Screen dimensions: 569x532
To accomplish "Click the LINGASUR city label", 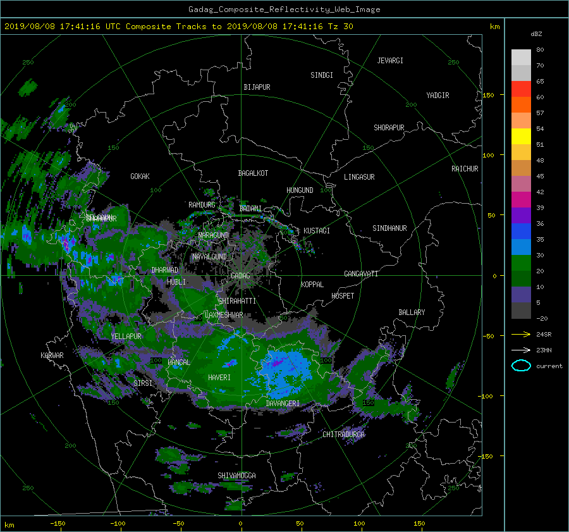I will click(359, 177).
